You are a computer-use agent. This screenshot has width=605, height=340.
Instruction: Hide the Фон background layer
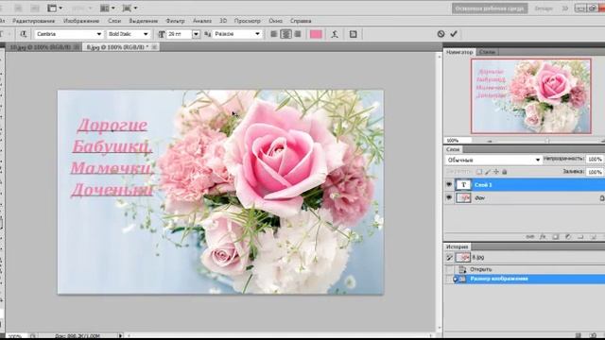pyautogui.click(x=449, y=197)
